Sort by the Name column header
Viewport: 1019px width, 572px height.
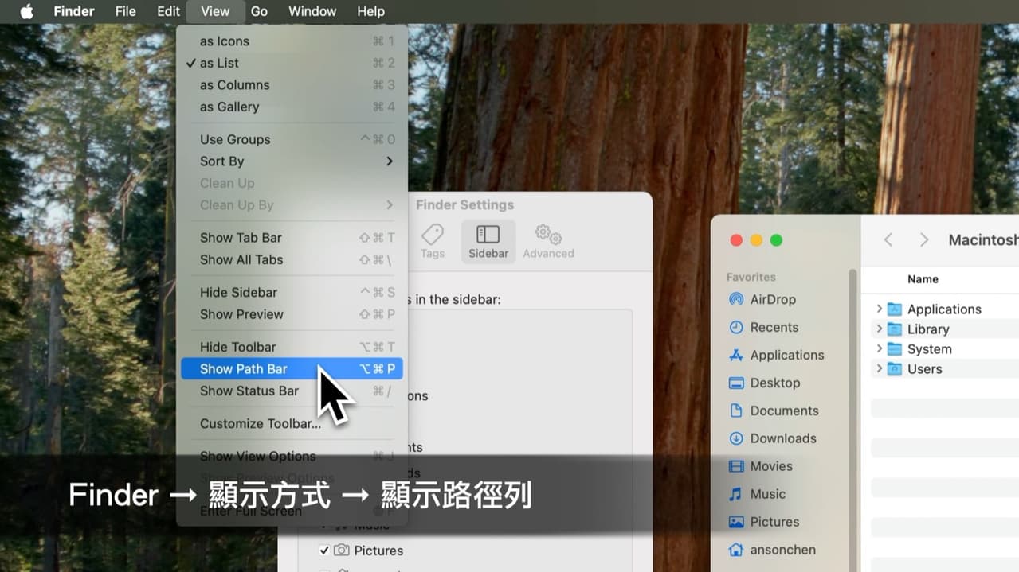(x=923, y=279)
